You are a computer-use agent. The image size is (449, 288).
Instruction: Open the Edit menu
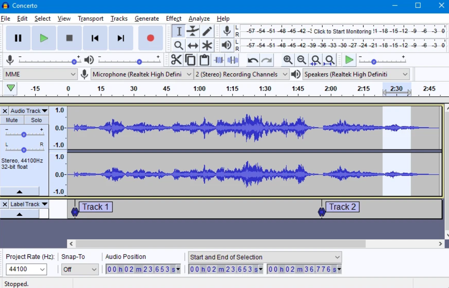[x=22, y=18]
